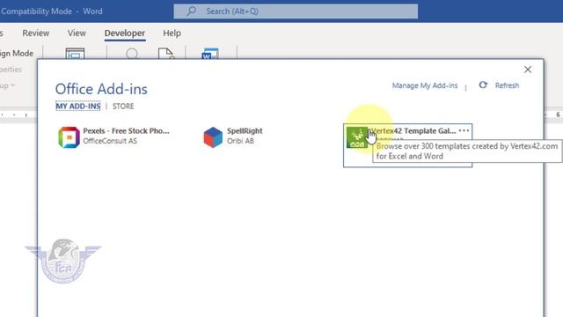Select the SpellRight add-in name
Screen dimensions: 563x317
pyautogui.click(x=245, y=131)
